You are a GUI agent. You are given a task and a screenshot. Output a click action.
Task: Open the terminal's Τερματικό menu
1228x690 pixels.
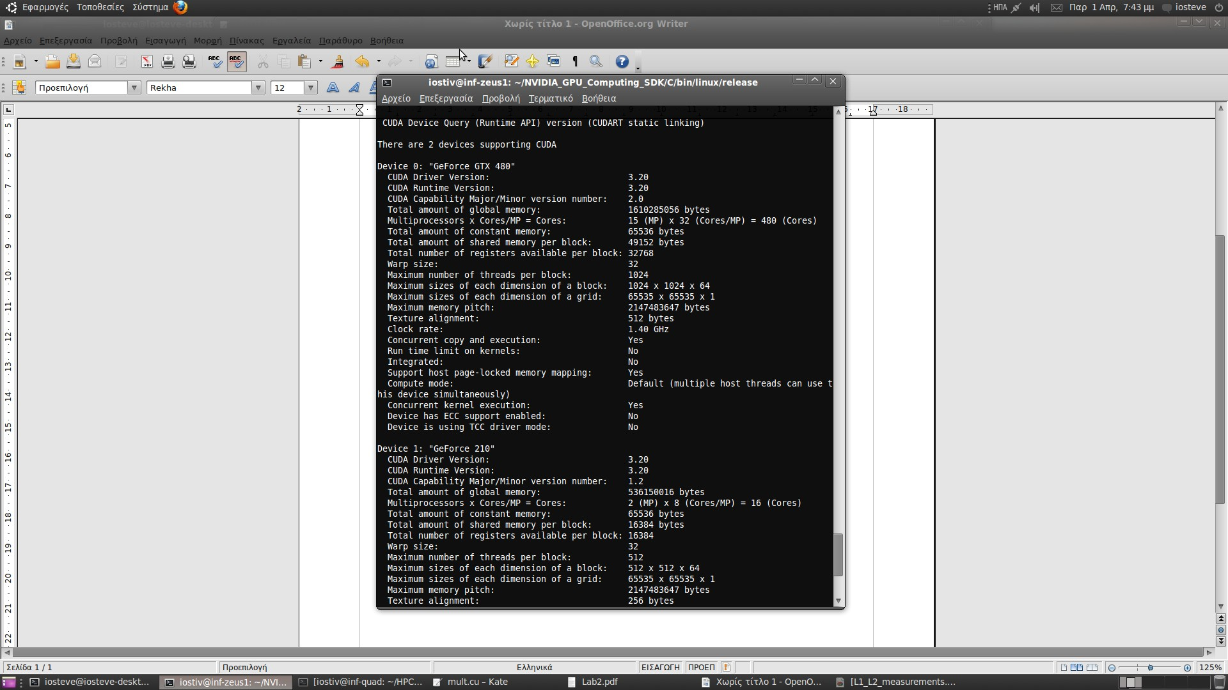pos(551,98)
